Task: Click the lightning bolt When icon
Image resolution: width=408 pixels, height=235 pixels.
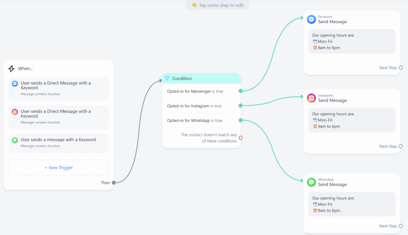Action: (12, 69)
